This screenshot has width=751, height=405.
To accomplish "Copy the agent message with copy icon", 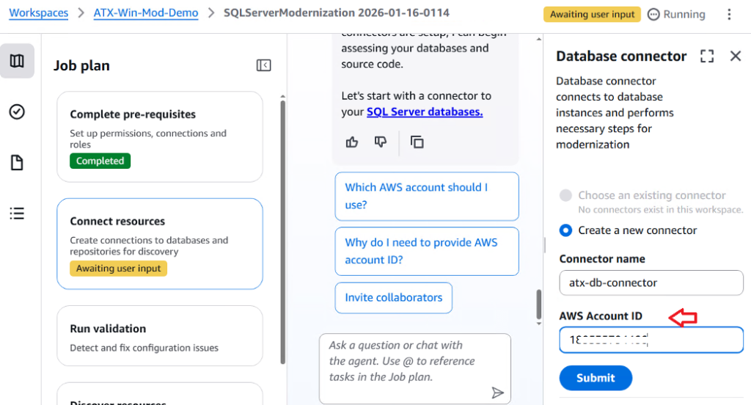I will [x=417, y=142].
